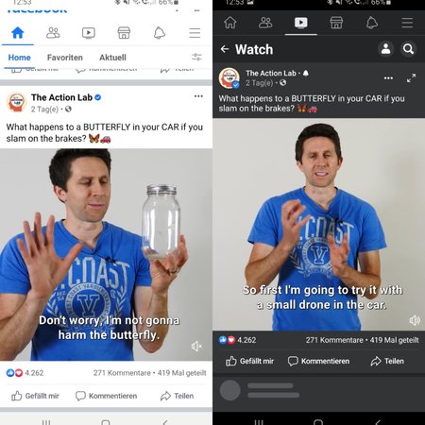425x425 pixels.
Task: Open profile icon in Watch header
Action: (x=385, y=49)
